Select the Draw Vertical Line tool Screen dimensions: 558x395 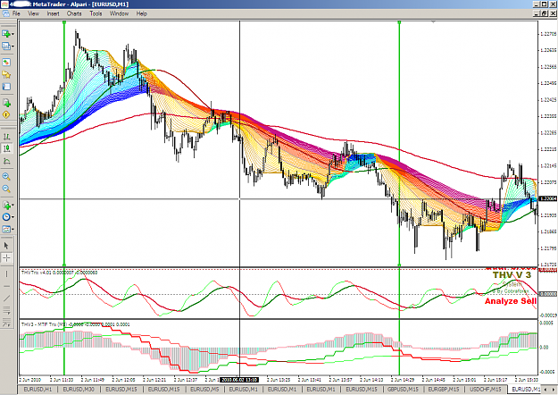click(x=6, y=273)
